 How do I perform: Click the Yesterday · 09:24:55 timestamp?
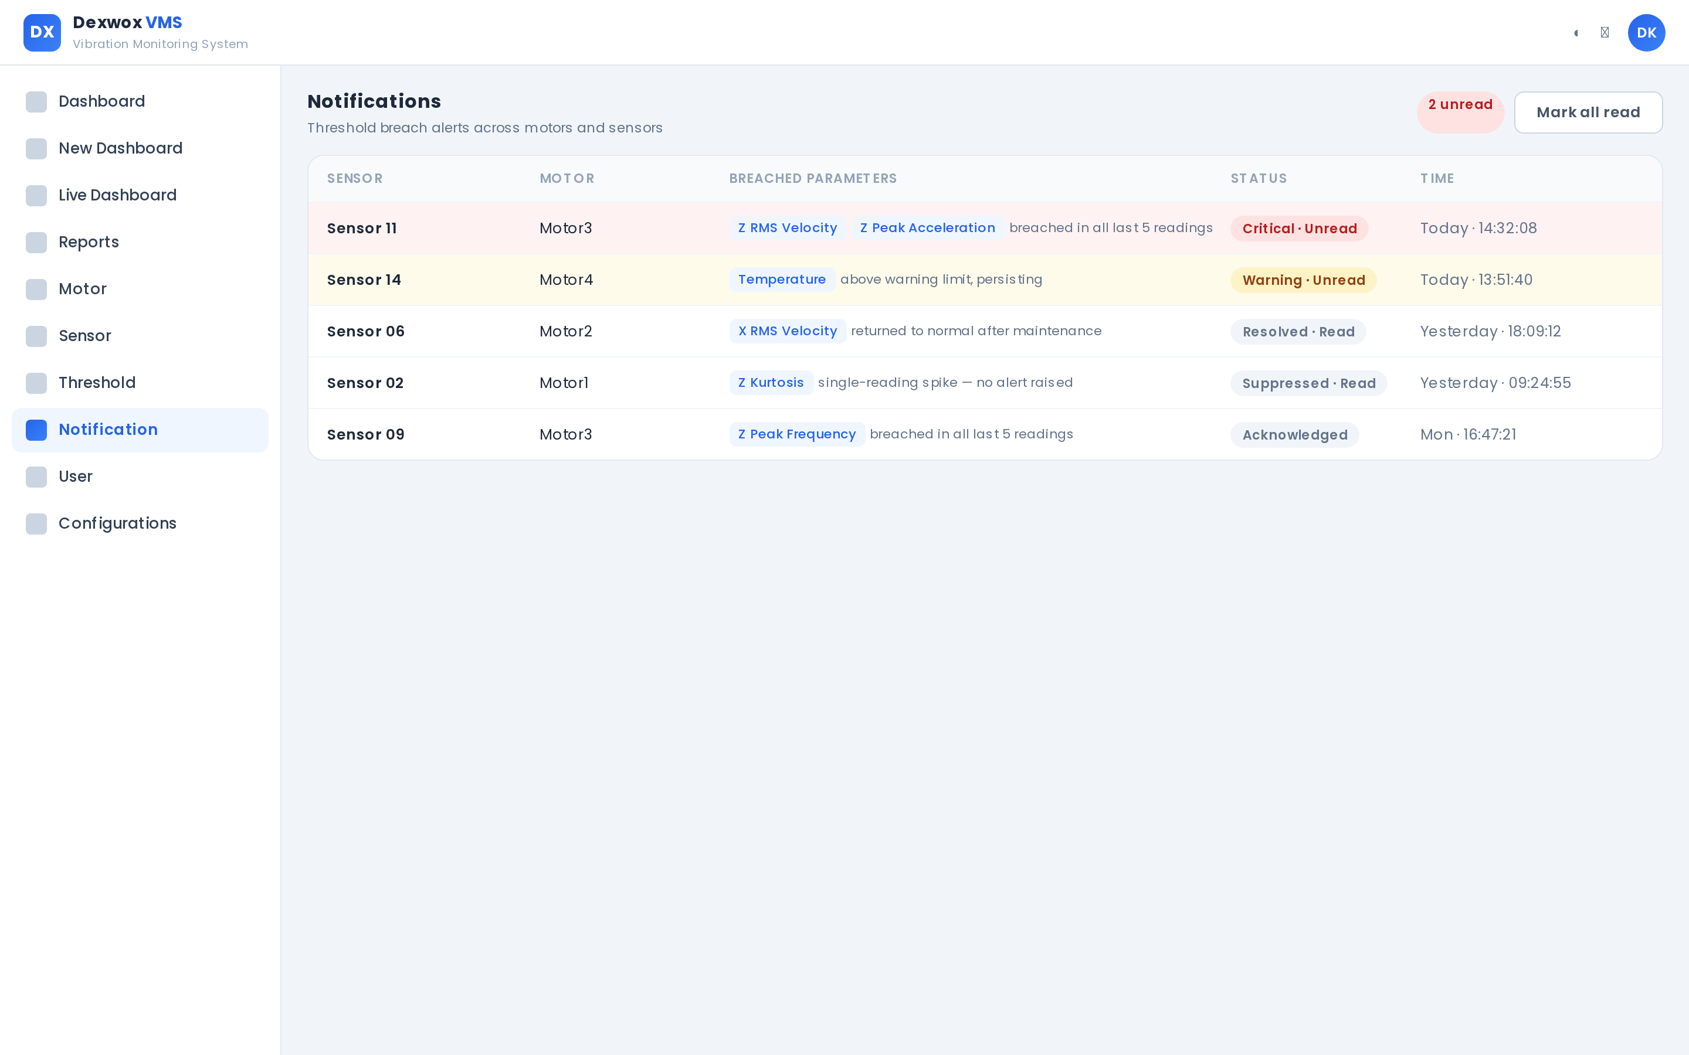click(1495, 383)
